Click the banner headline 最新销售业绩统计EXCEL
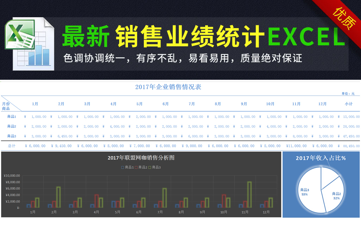This screenshot has height=227, width=361. tap(204, 37)
